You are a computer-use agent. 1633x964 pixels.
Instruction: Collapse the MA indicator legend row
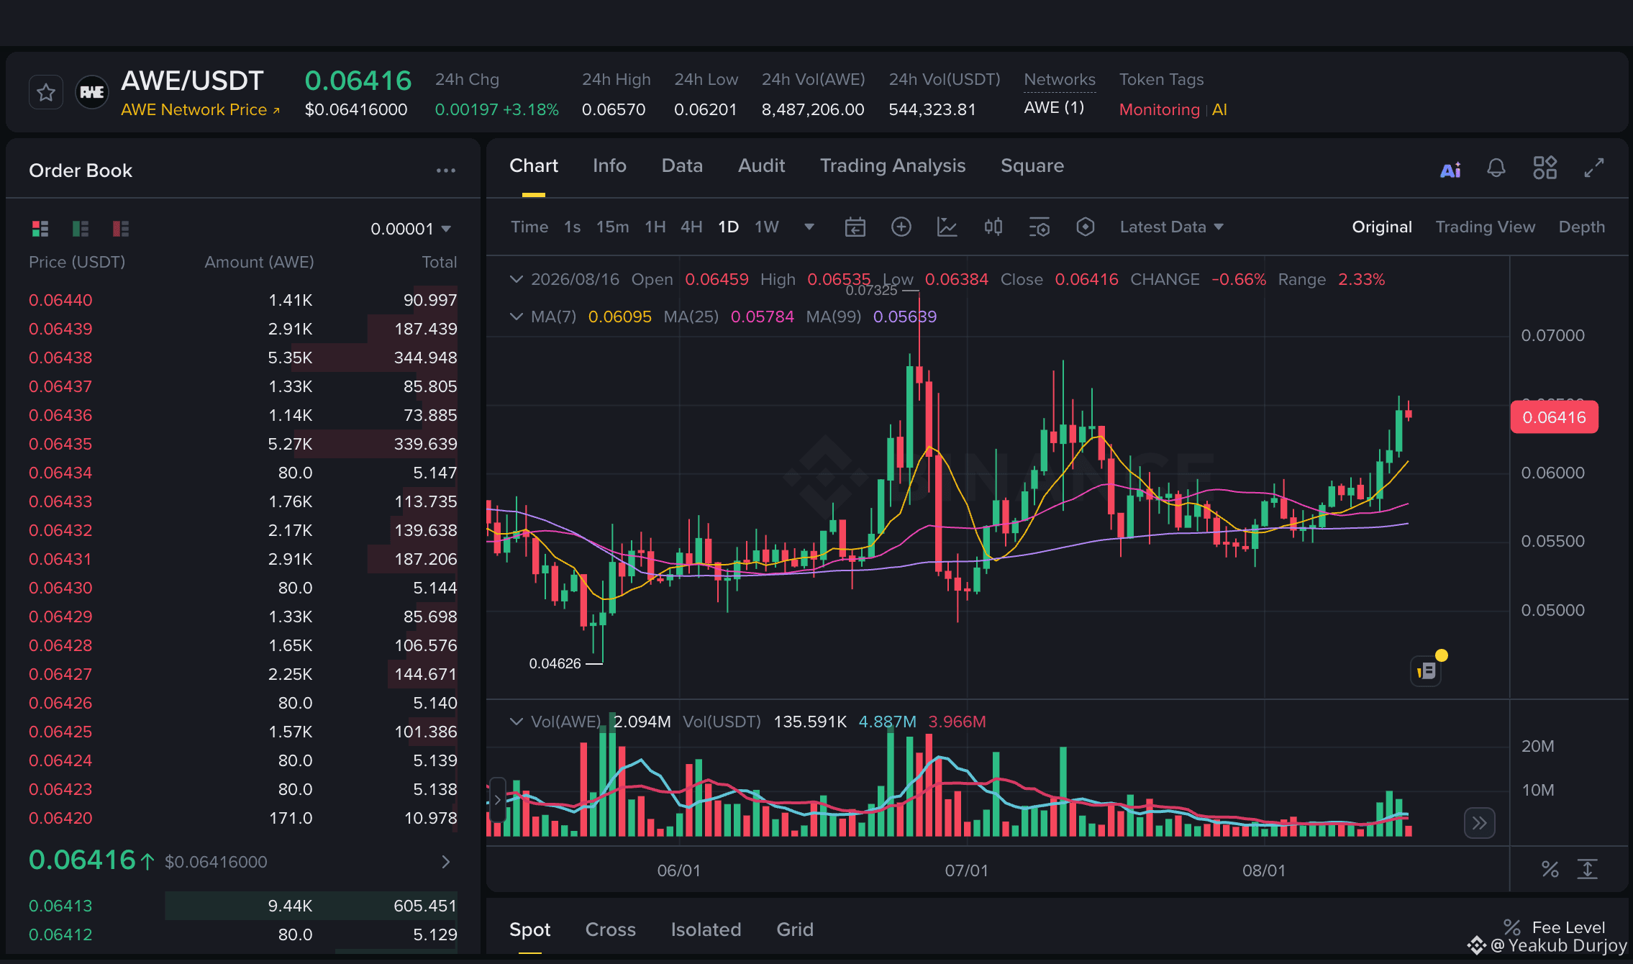(516, 317)
